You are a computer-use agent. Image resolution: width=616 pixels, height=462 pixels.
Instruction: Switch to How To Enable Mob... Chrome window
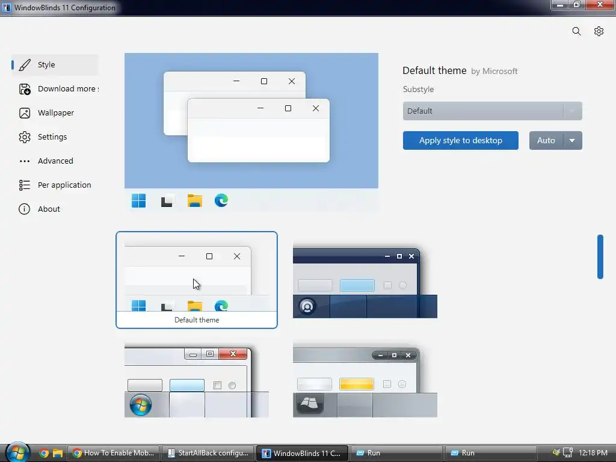pyautogui.click(x=114, y=453)
